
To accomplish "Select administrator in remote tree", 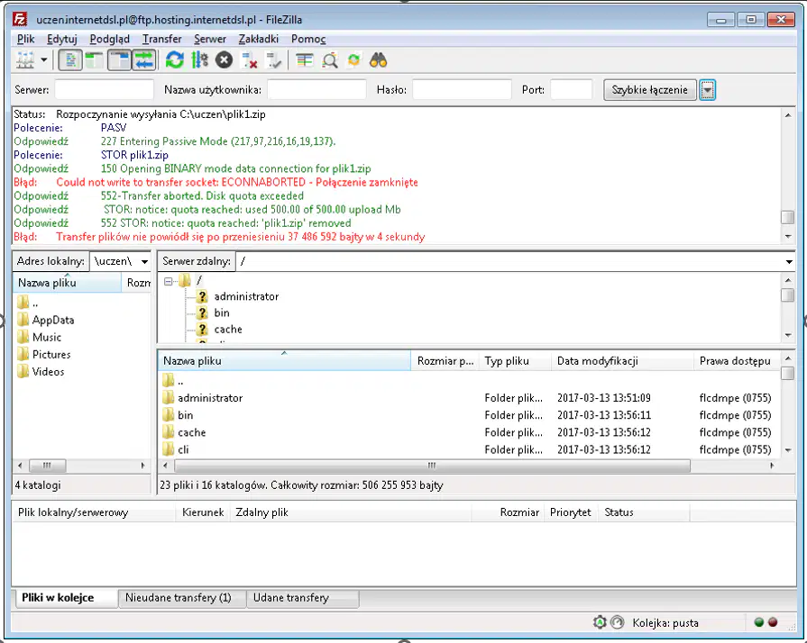I will (x=246, y=296).
